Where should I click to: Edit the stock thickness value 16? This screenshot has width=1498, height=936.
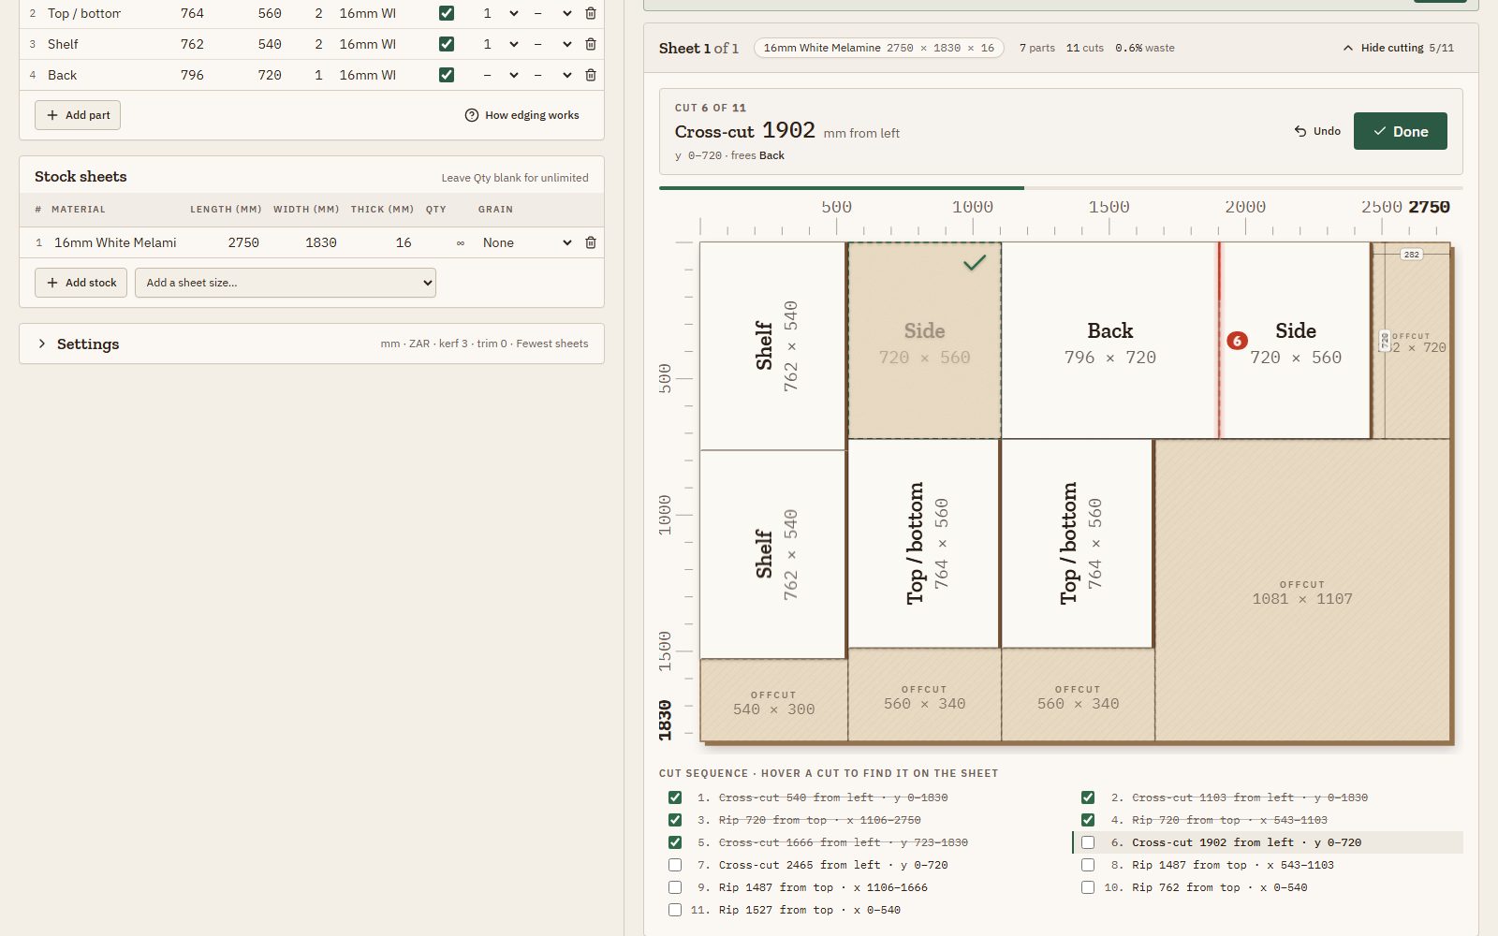[404, 242]
